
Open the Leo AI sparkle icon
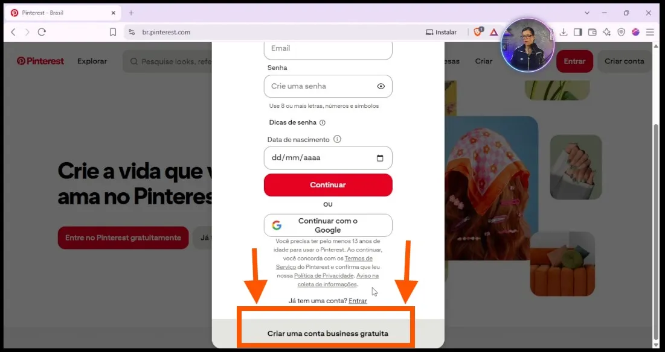click(x=606, y=32)
